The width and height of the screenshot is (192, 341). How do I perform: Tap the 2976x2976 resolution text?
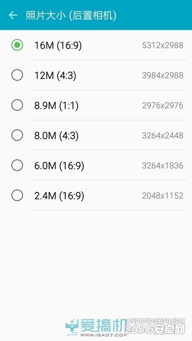tap(163, 105)
